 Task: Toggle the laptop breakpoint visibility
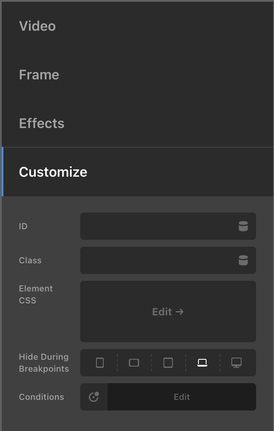tap(202, 363)
